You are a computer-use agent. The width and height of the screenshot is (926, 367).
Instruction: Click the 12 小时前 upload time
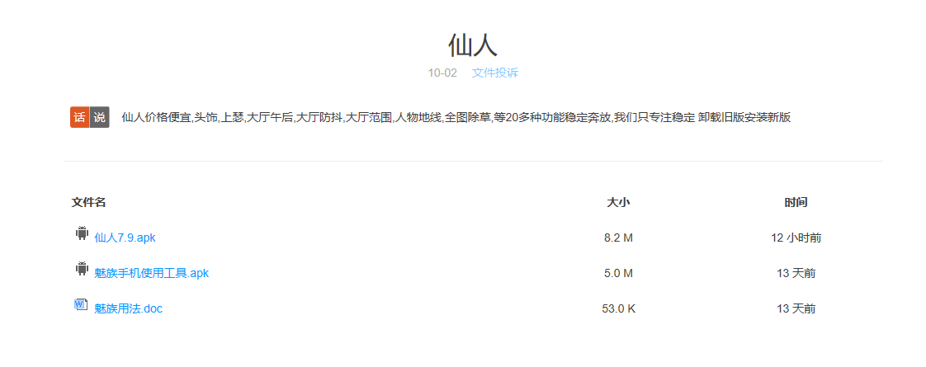[x=796, y=238]
